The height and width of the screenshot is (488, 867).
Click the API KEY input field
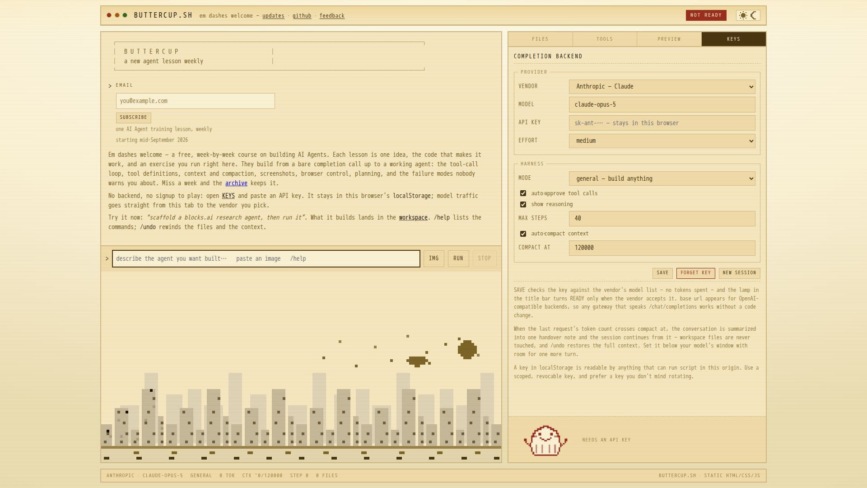(662, 123)
